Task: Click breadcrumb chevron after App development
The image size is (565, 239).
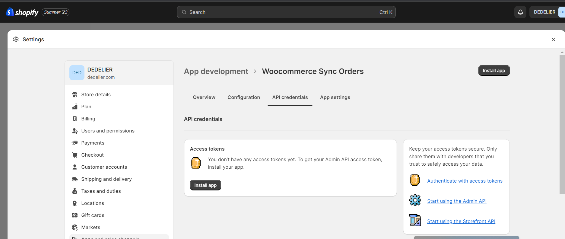Action: (255, 72)
